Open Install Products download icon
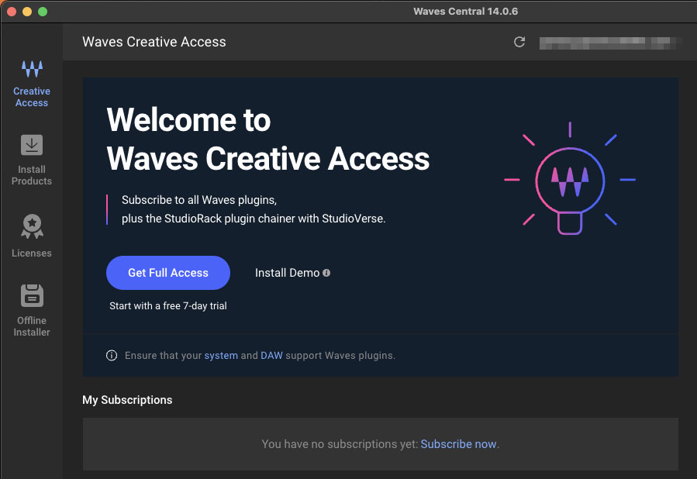Image resolution: width=697 pixels, height=479 pixels. pos(32,145)
